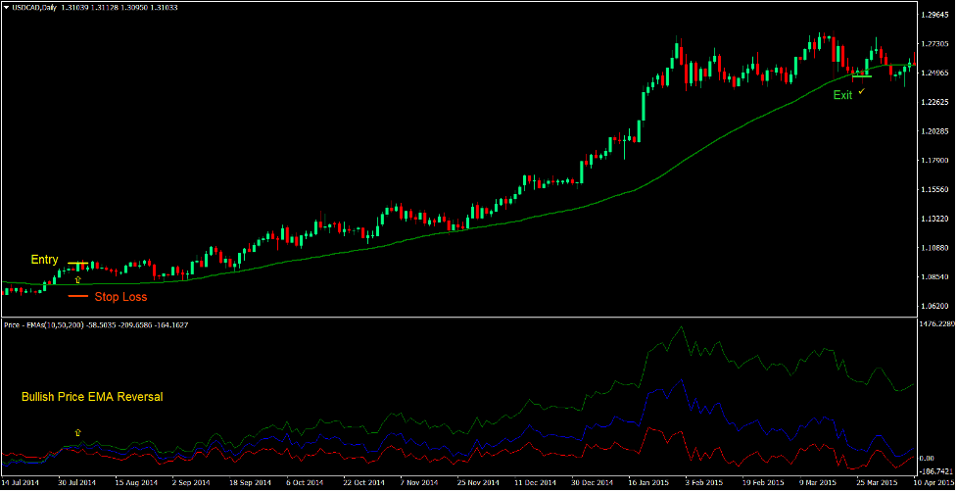Select the orange line left of Stop Loss

tap(78, 297)
